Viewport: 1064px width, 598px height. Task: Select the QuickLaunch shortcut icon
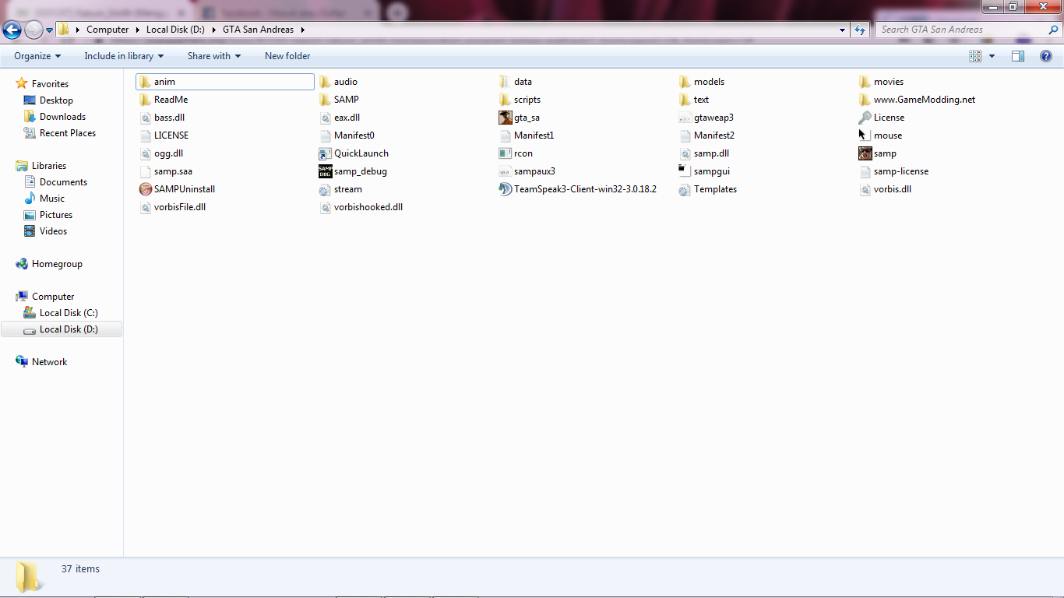coord(326,153)
